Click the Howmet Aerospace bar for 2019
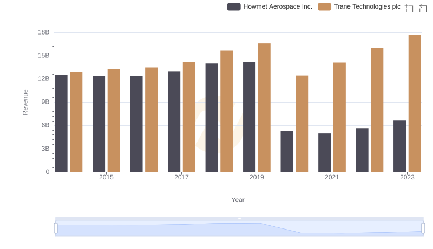The height and width of the screenshot is (249, 433). (x=249, y=117)
